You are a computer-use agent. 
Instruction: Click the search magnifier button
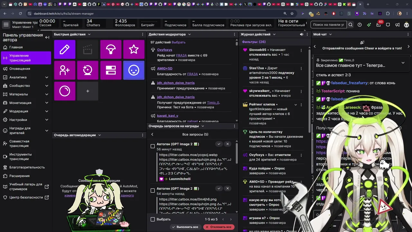[351, 25]
